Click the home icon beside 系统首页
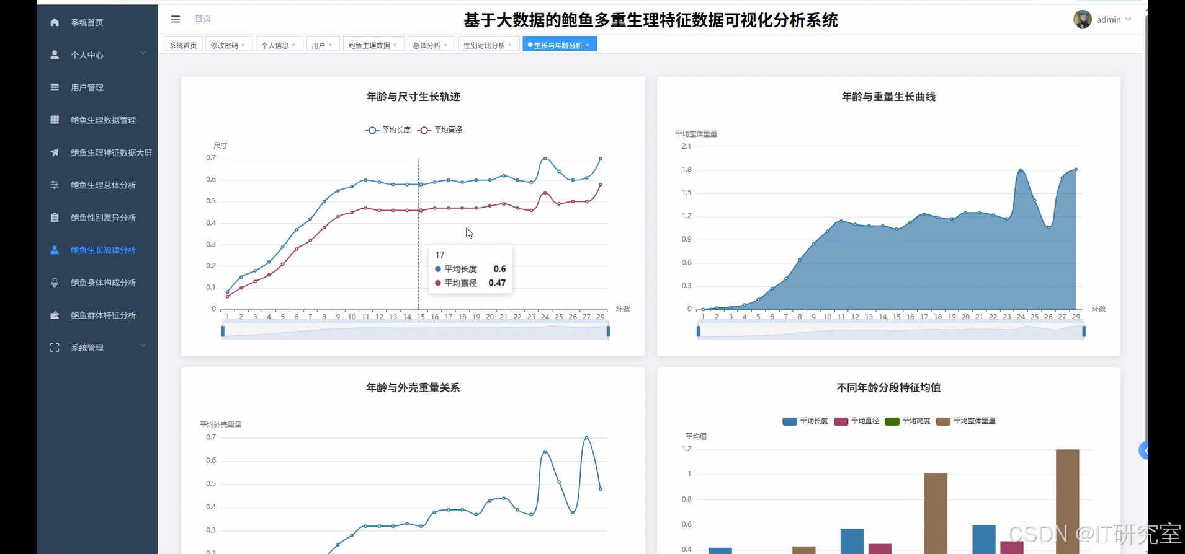 55,22
